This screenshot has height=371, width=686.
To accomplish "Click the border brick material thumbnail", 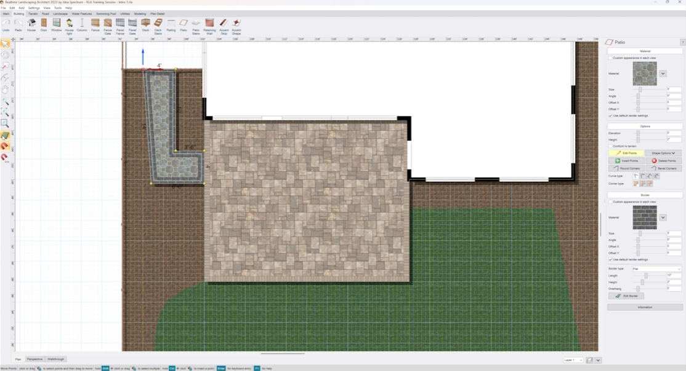I will [645, 217].
